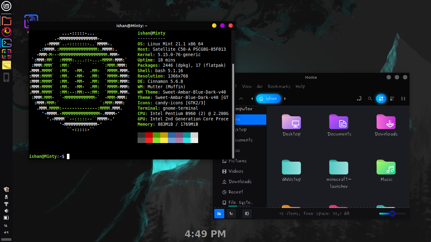
Task: Click the USB removable drives tray icon
Action: tap(6, 197)
